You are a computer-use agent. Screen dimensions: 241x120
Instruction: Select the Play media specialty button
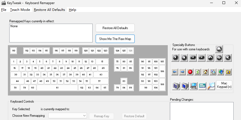[175, 58]
